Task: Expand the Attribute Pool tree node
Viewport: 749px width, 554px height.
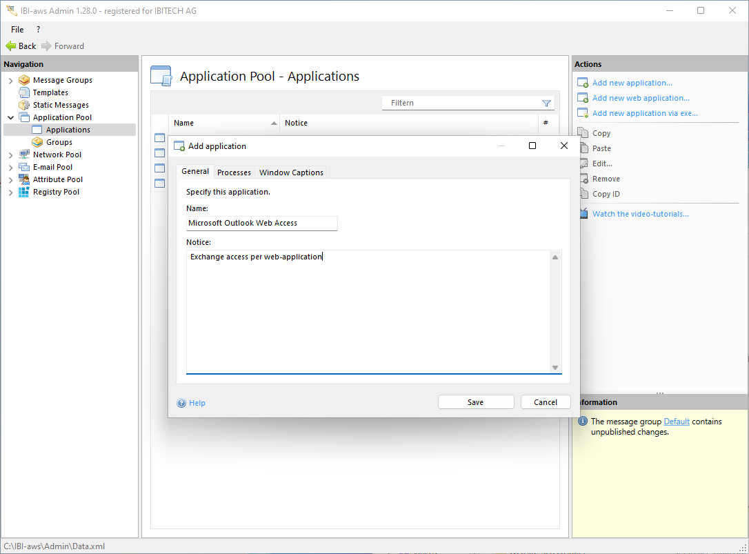Action: [x=10, y=180]
